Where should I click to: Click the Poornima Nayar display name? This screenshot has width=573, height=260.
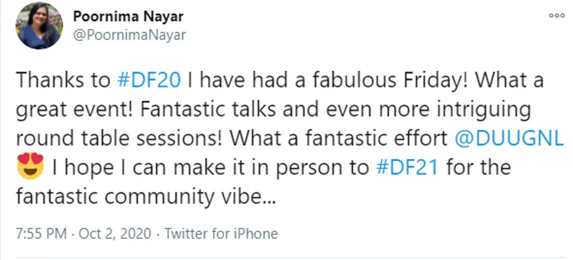(x=128, y=17)
